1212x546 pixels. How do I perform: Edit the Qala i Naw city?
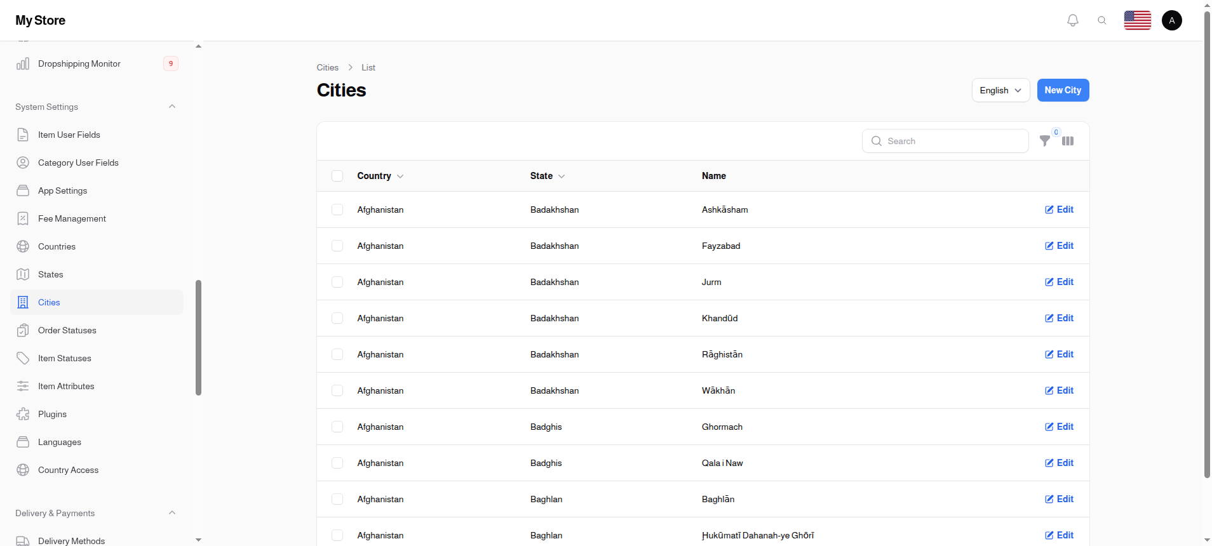[1059, 463]
